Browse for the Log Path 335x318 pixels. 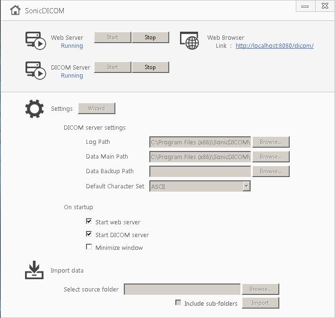pyautogui.click(x=271, y=142)
